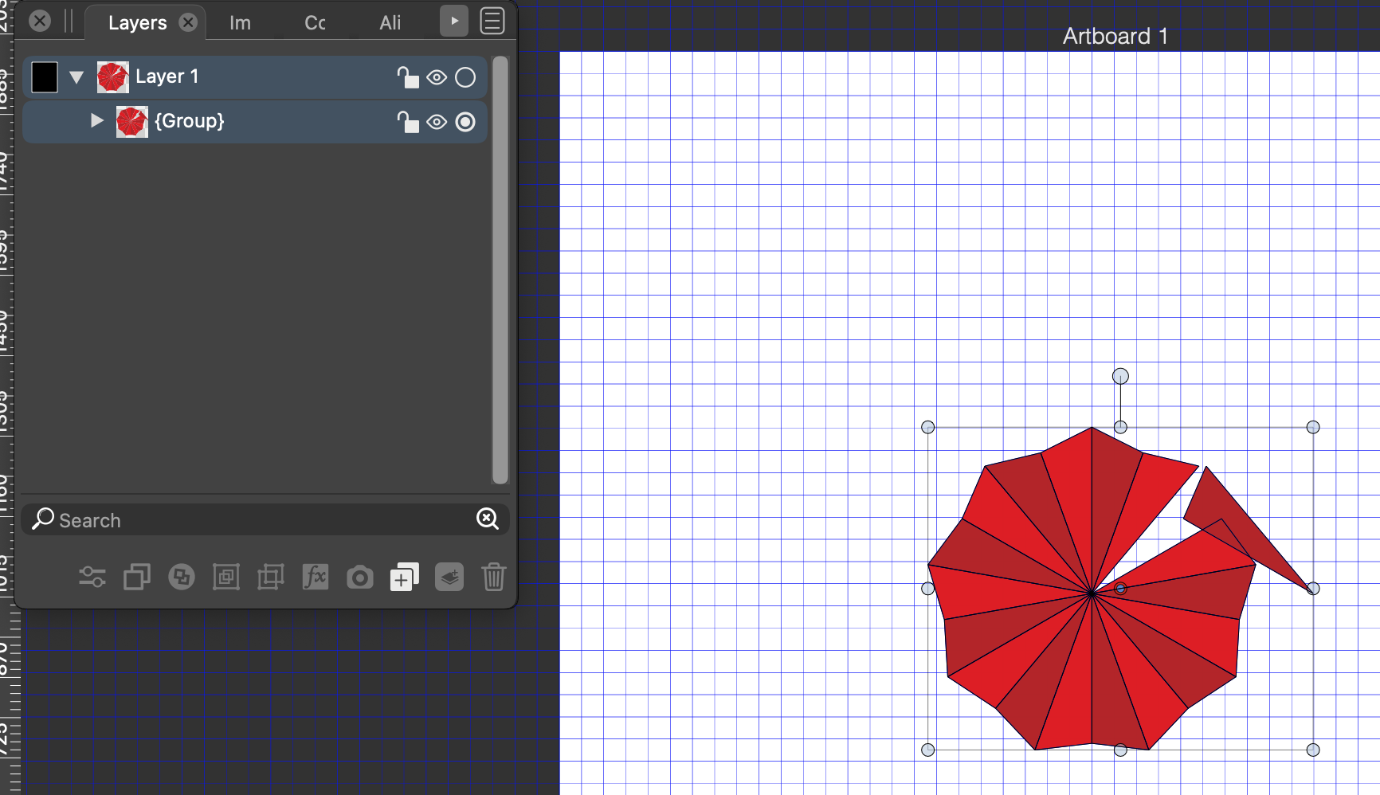The image size is (1380, 795).
Task: Click the camera snapshot icon
Action: coord(359,577)
